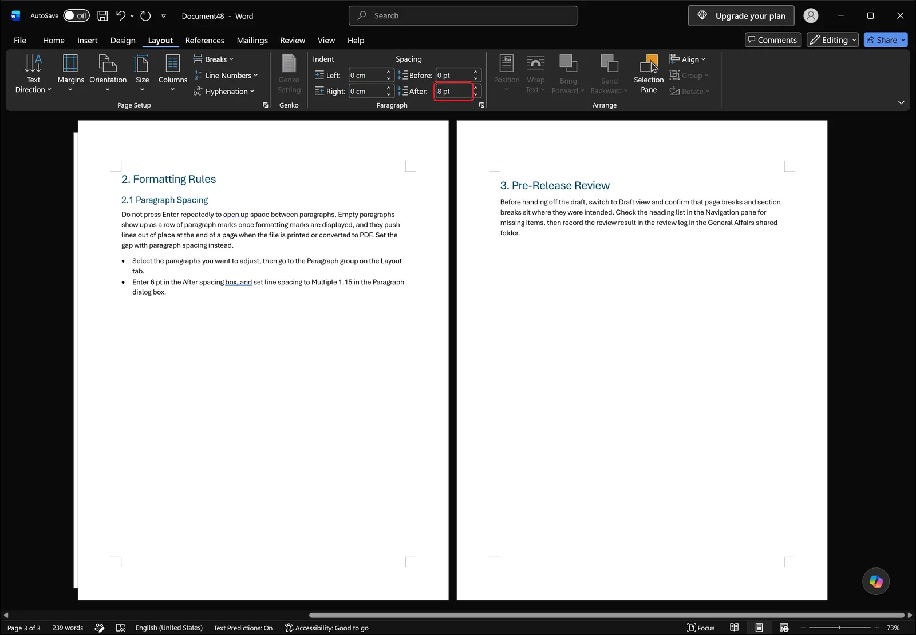Click Page 3 of 3 indicator
Image resolution: width=916 pixels, height=635 pixels.
tap(24, 628)
